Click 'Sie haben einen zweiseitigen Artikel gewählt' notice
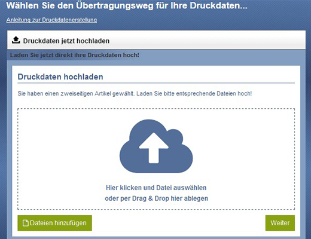 [76, 93]
